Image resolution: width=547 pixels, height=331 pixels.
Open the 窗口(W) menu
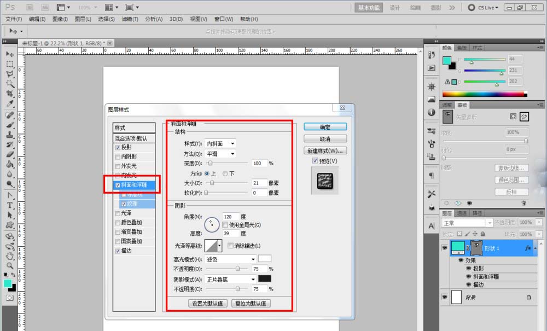tap(224, 19)
